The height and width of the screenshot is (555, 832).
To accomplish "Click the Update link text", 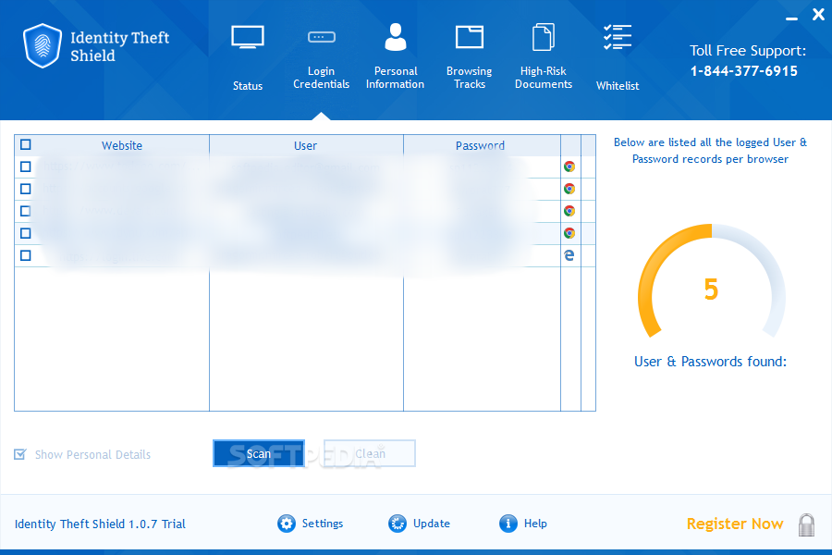I will 432,524.
